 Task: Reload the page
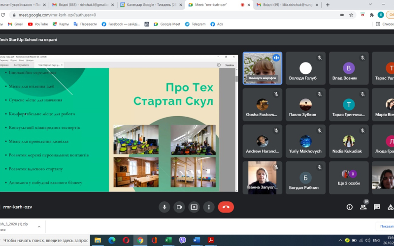click(x=3, y=15)
